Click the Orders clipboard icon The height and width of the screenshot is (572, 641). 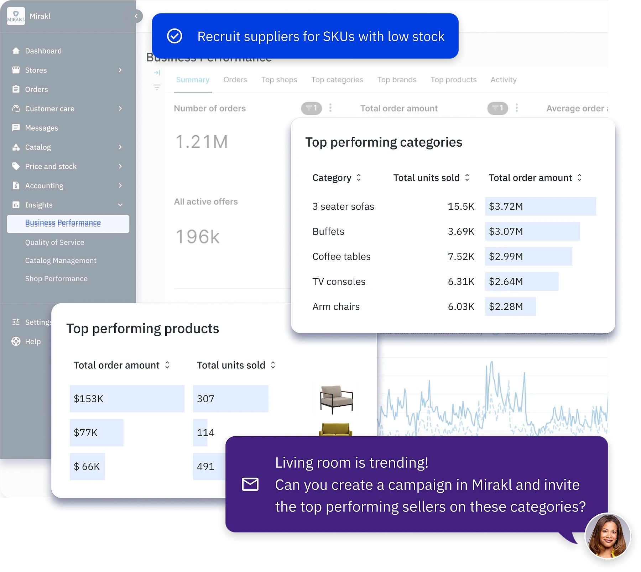(x=16, y=89)
